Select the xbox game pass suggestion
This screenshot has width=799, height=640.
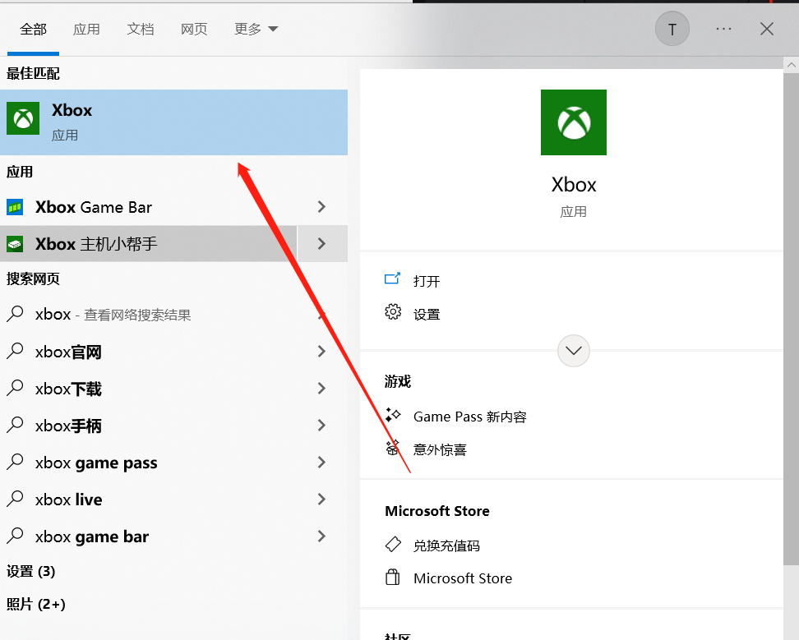coord(96,463)
